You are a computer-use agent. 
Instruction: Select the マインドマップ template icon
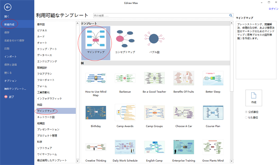tap(96, 38)
